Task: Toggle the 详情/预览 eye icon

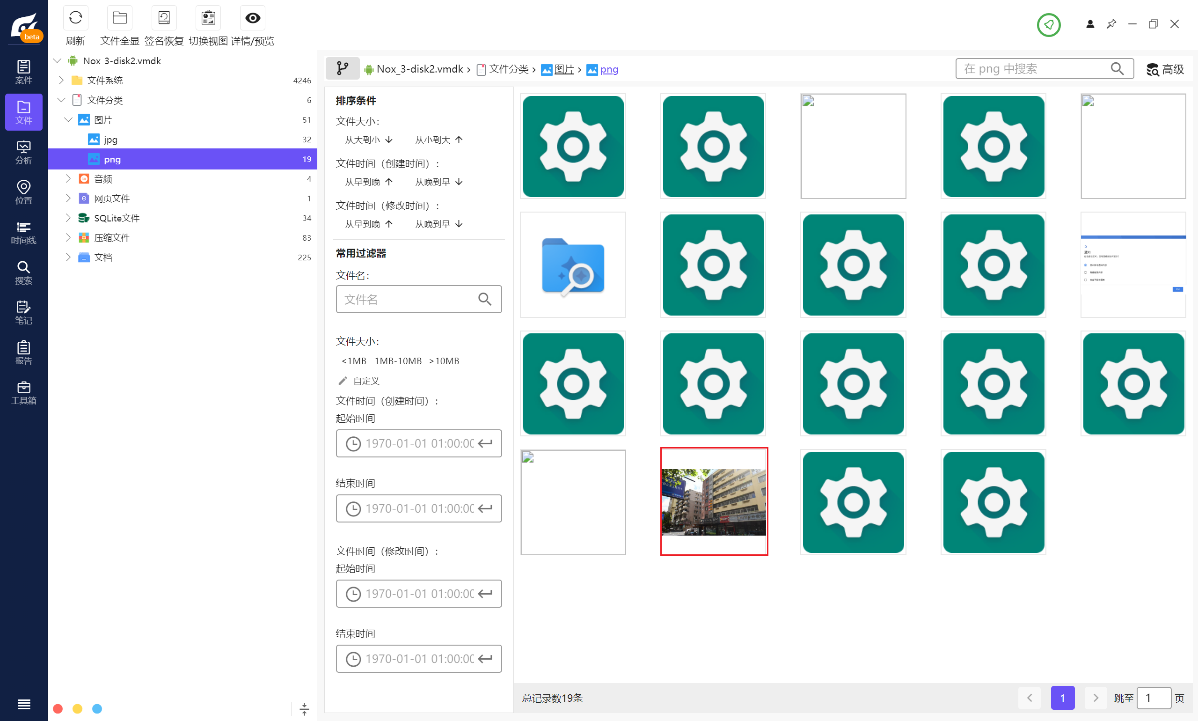Action: pos(253,18)
